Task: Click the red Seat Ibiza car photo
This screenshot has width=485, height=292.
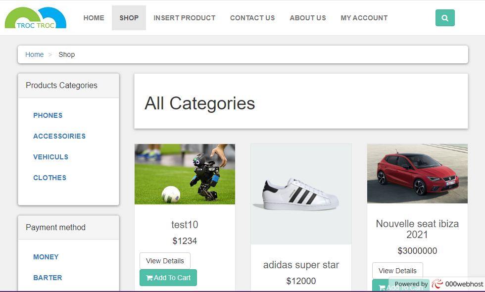Action: [x=417, y=173]
